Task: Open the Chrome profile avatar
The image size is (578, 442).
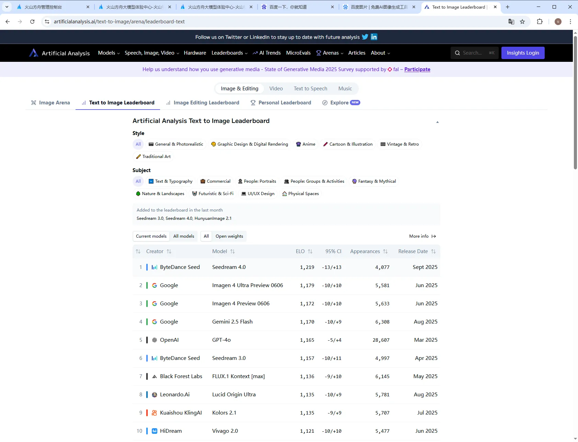Action: tap(558, 22)
